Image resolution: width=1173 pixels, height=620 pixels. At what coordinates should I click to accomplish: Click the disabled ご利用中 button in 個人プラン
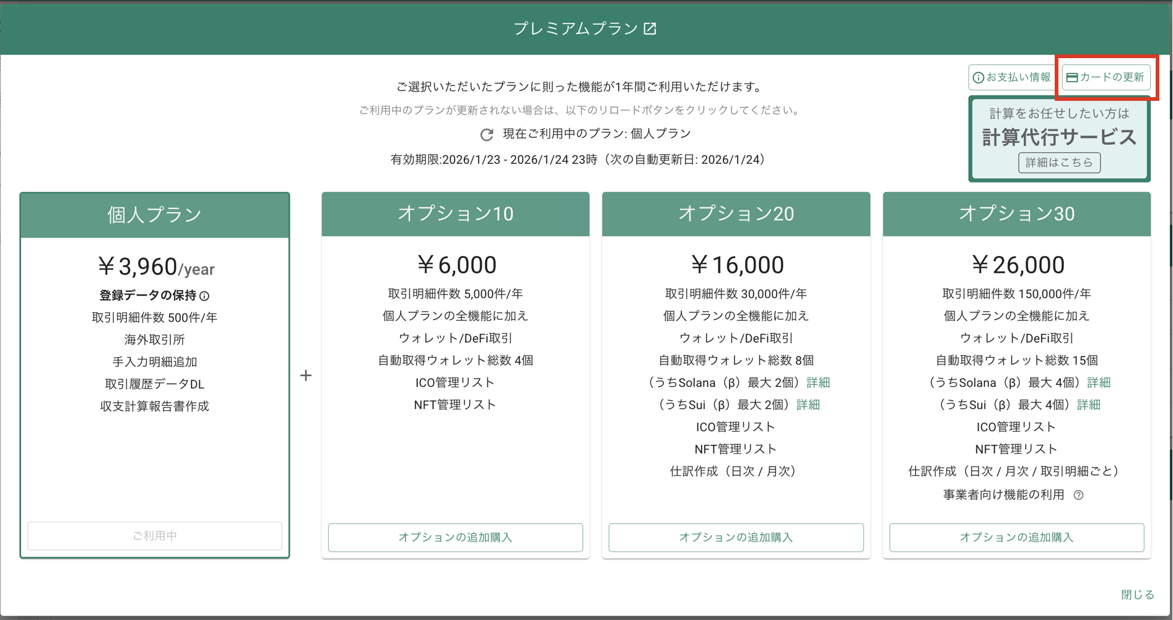point(155,536)
